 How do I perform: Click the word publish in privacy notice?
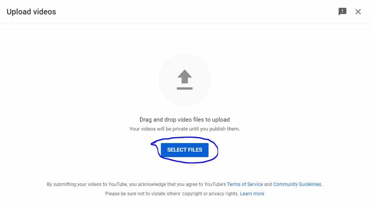point(217,129)
